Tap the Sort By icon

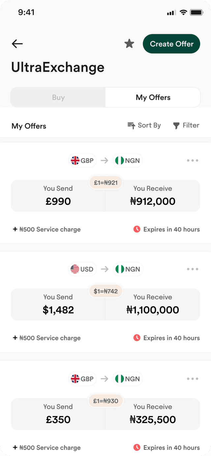coord(131,125)
